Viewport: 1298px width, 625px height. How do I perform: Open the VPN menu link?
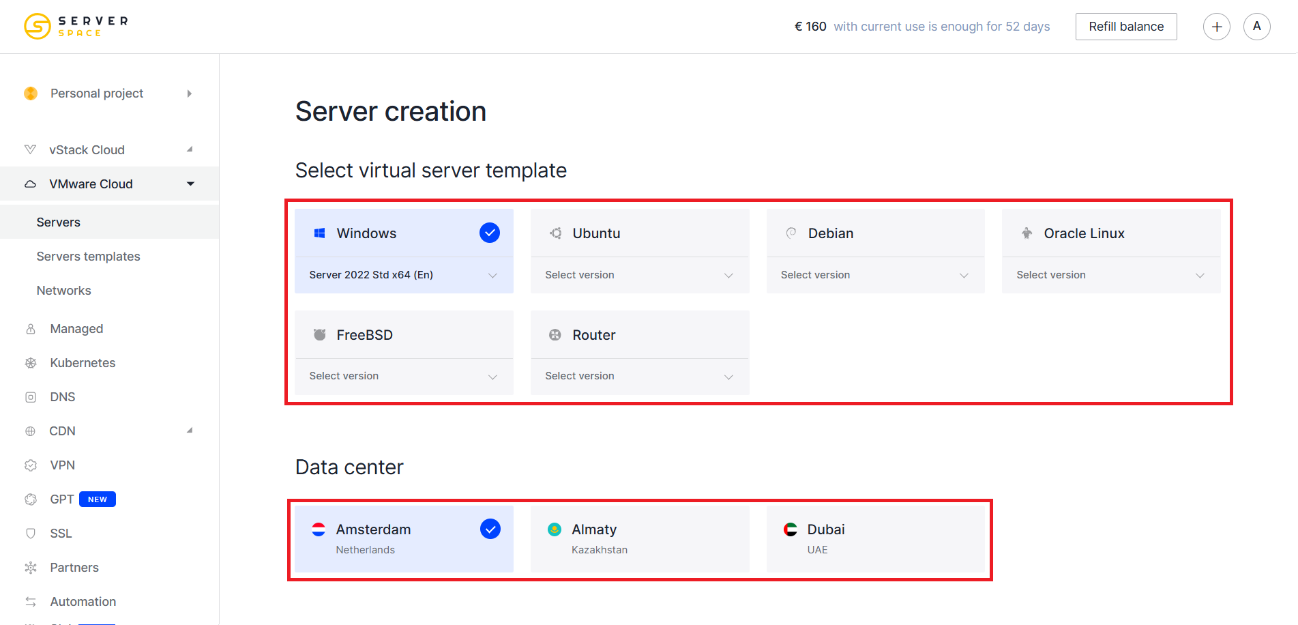(63, 465)
